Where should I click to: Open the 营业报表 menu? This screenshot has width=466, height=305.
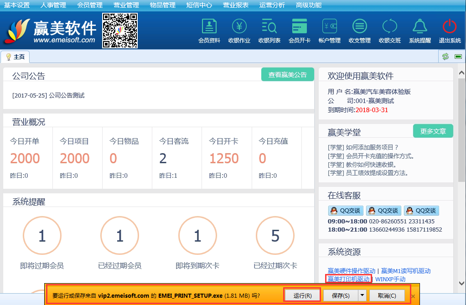pyautogui.click(x=236, y=5)
